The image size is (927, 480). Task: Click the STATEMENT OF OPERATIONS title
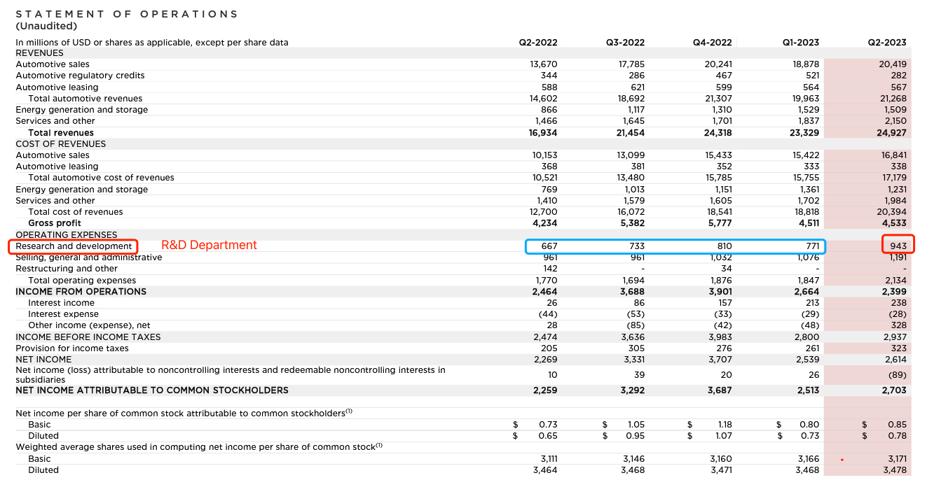pyautogui.click(x=126, y=13)
